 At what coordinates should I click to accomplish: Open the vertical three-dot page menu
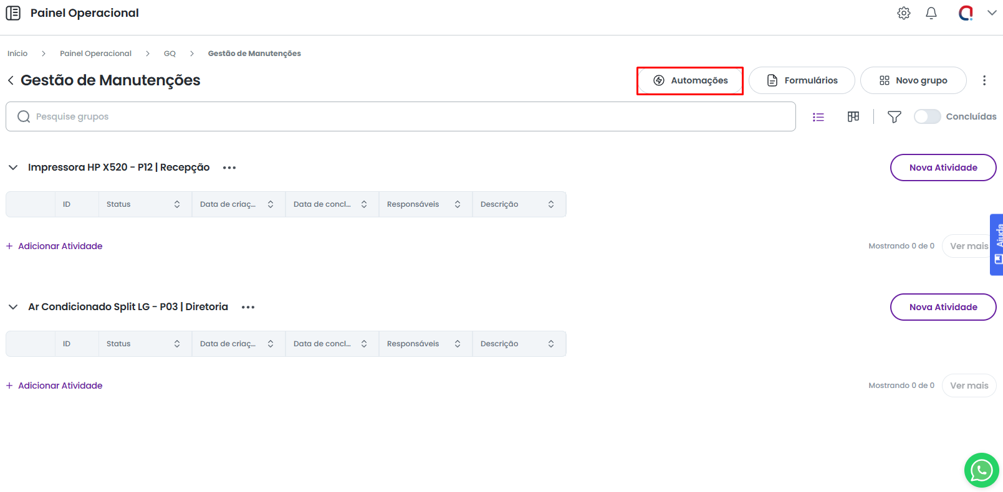(984, 80)
